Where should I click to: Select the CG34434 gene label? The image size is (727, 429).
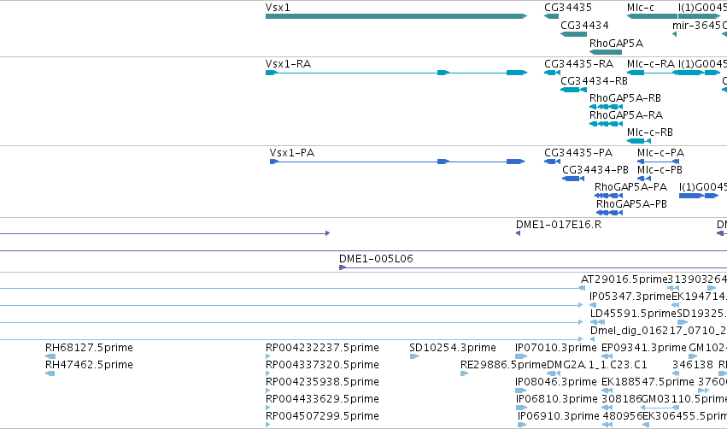(x=584, y=26)
